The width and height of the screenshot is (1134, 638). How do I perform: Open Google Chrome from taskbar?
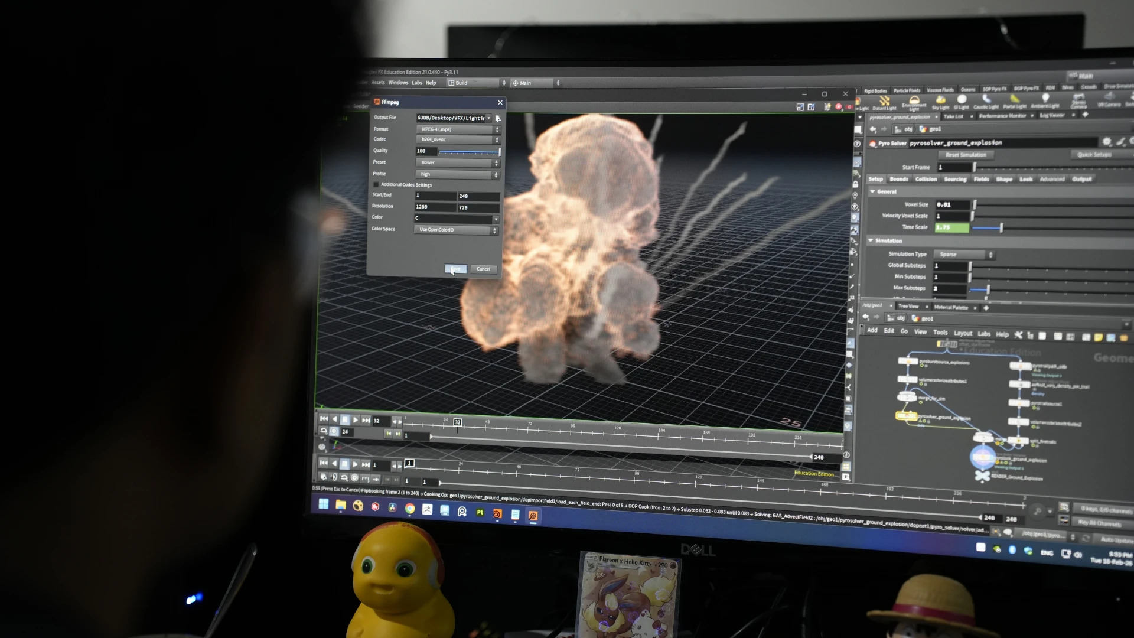tap(410, 509)
